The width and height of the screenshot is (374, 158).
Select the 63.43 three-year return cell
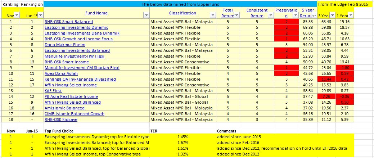click(x=326, y=22)
